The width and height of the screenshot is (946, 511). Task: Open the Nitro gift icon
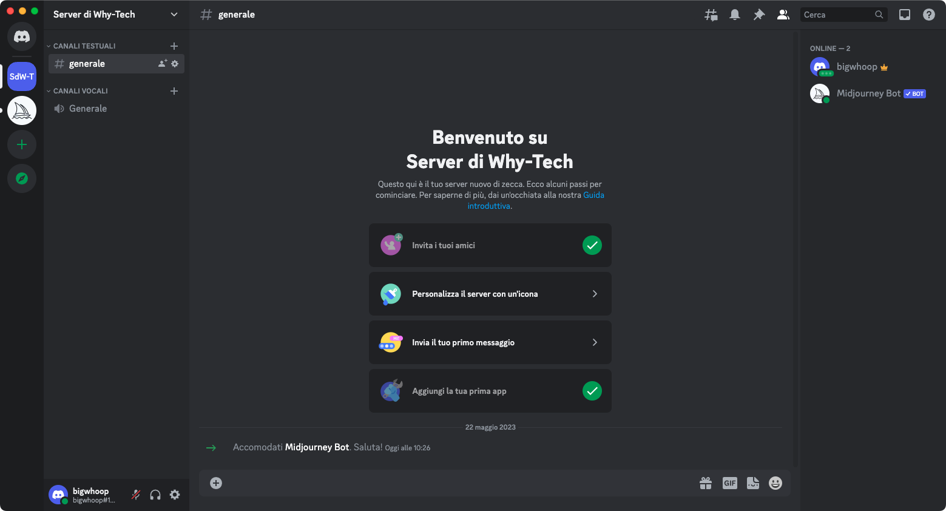tap(706, 483)
